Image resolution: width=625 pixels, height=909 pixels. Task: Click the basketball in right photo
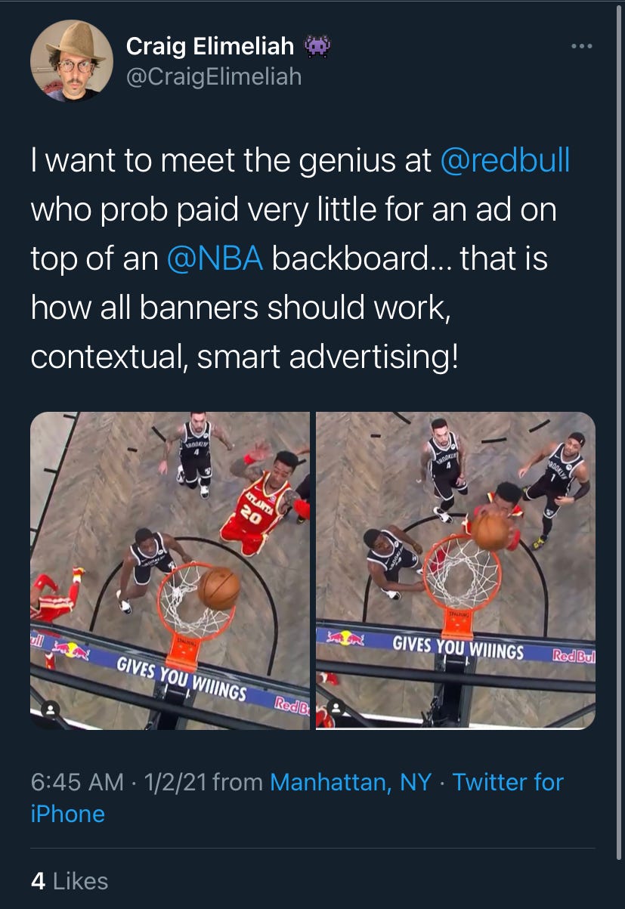tap(491, 530)
